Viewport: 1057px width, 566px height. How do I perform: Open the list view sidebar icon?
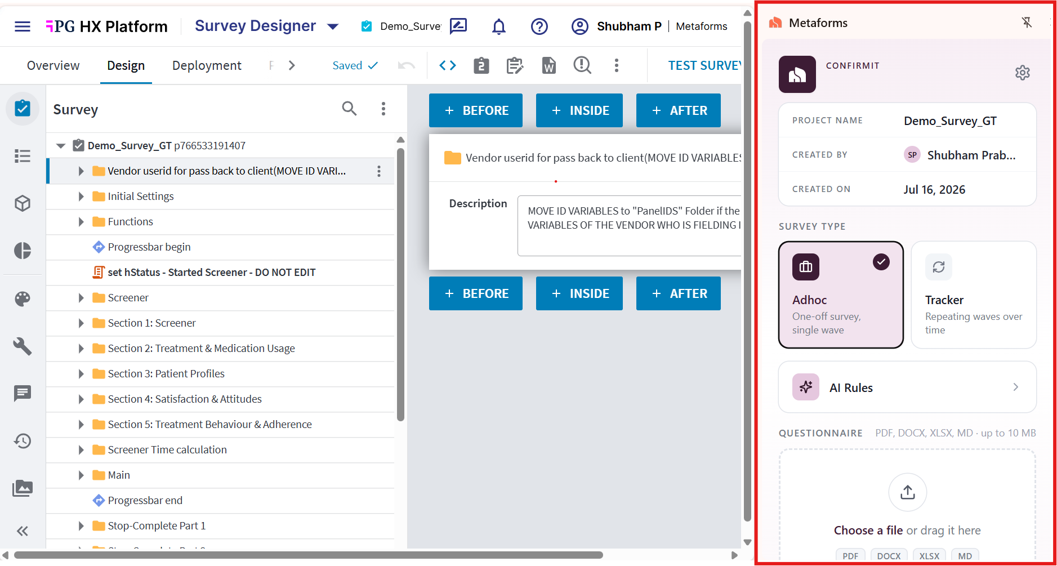pyautogui.click(x=23, y=156)
